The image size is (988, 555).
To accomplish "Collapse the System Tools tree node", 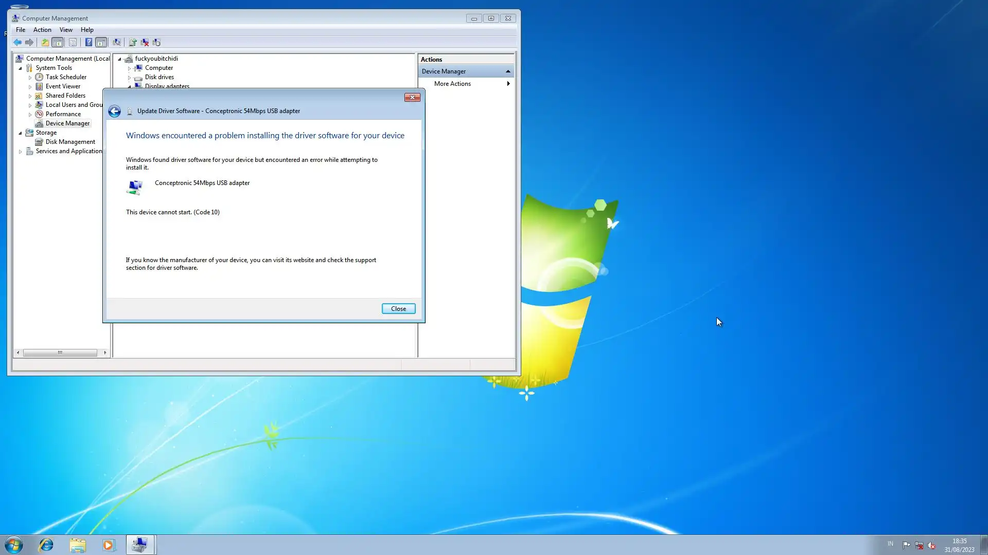I will 21,68.
